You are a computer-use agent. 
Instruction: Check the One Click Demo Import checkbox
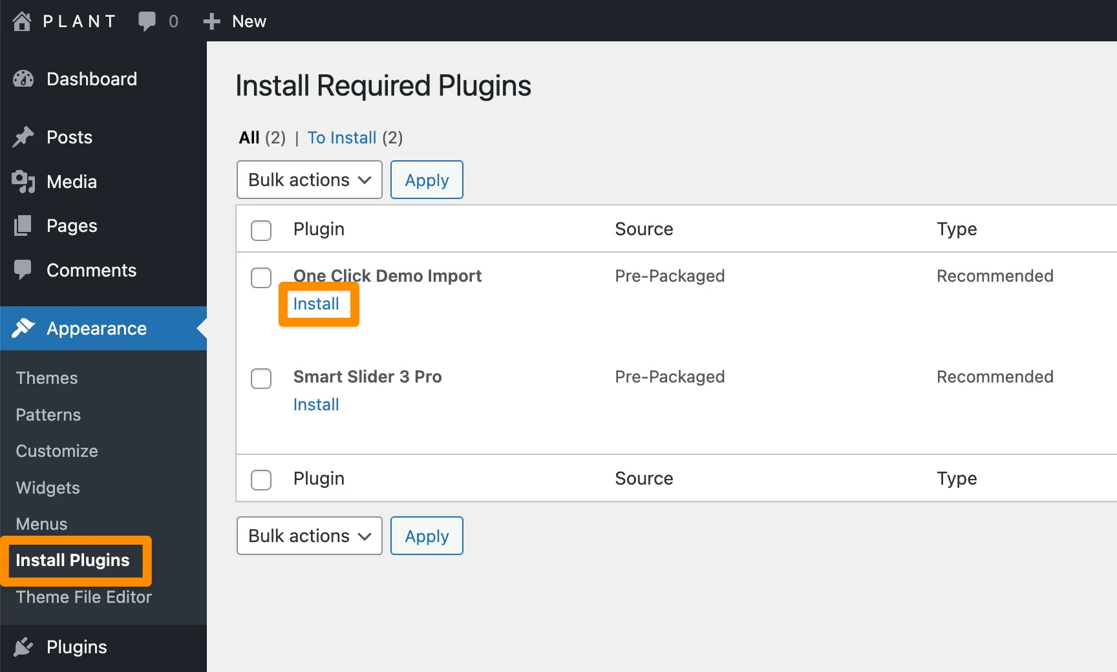click(x=261, y=278)
